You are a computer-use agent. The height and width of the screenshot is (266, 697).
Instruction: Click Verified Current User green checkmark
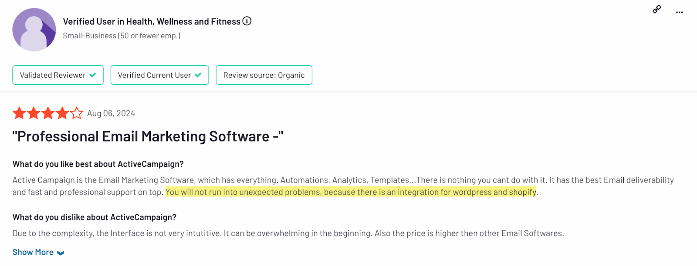click(198, 75)
